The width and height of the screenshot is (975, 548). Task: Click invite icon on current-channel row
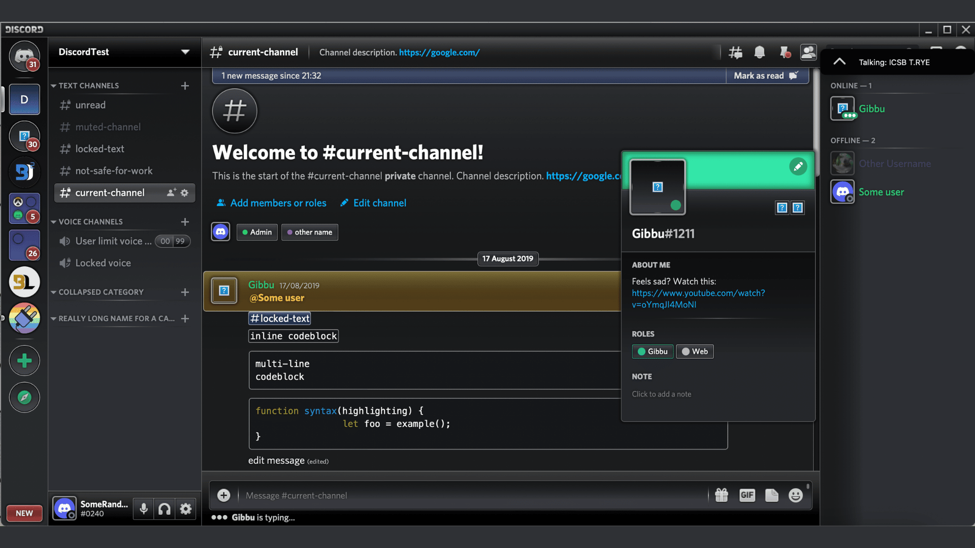tap(171, 193)
